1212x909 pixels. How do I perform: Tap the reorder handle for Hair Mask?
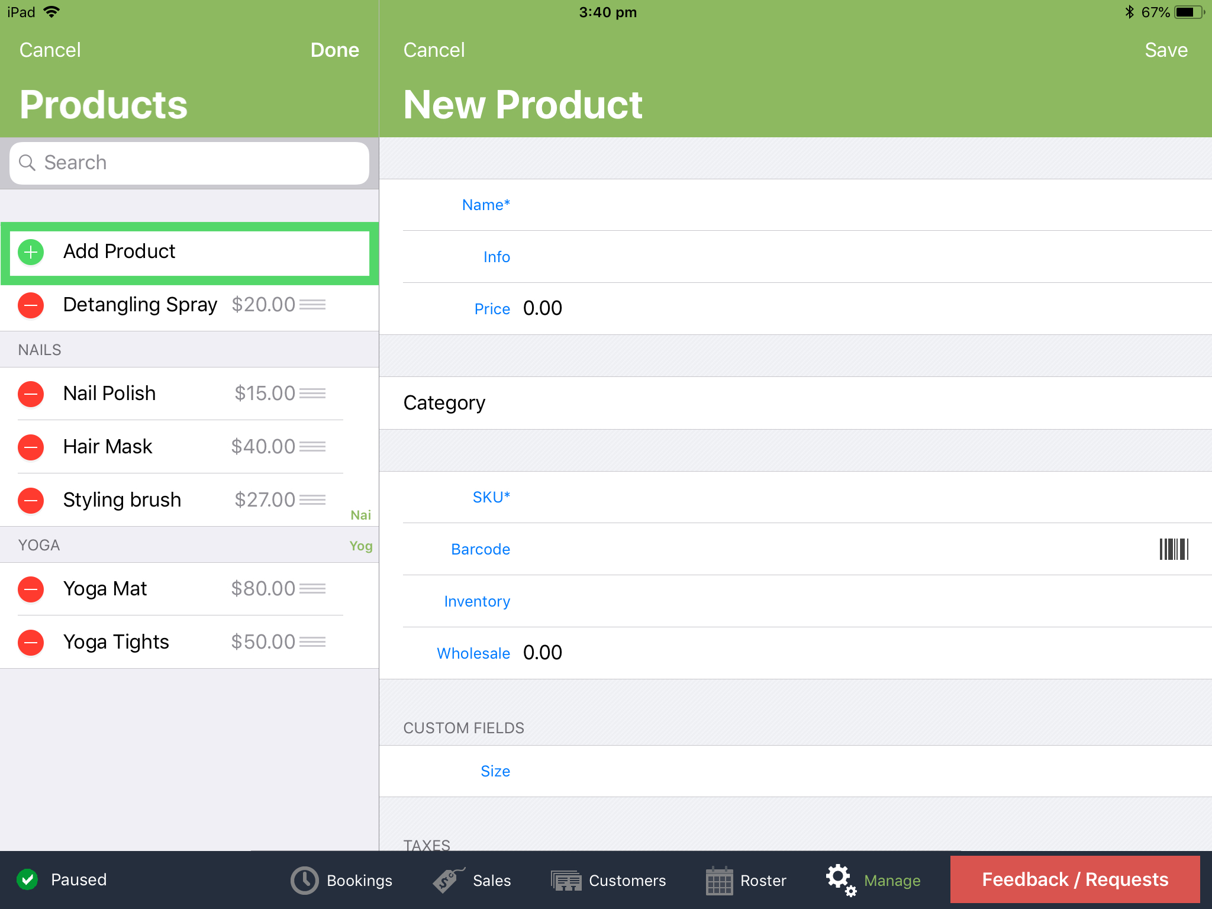pos(312,447)
